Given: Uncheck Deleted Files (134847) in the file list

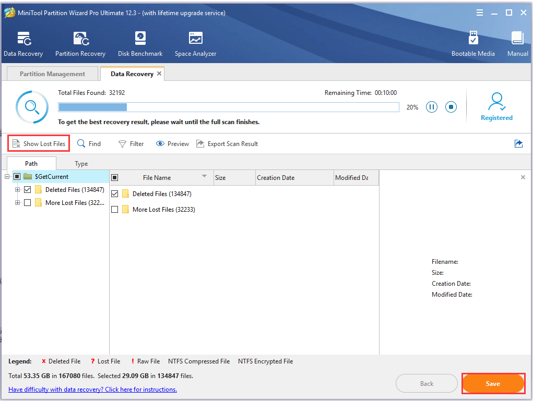Looking at the screenshot, I should point(114,193).
